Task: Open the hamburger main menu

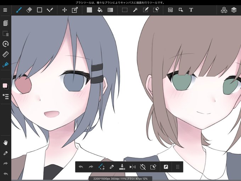Action: pyautogui.click(x=5, y=10)
